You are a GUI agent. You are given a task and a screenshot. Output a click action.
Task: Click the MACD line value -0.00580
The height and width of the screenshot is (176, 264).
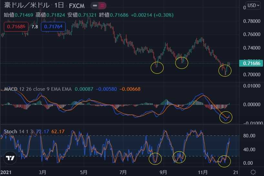106,89
